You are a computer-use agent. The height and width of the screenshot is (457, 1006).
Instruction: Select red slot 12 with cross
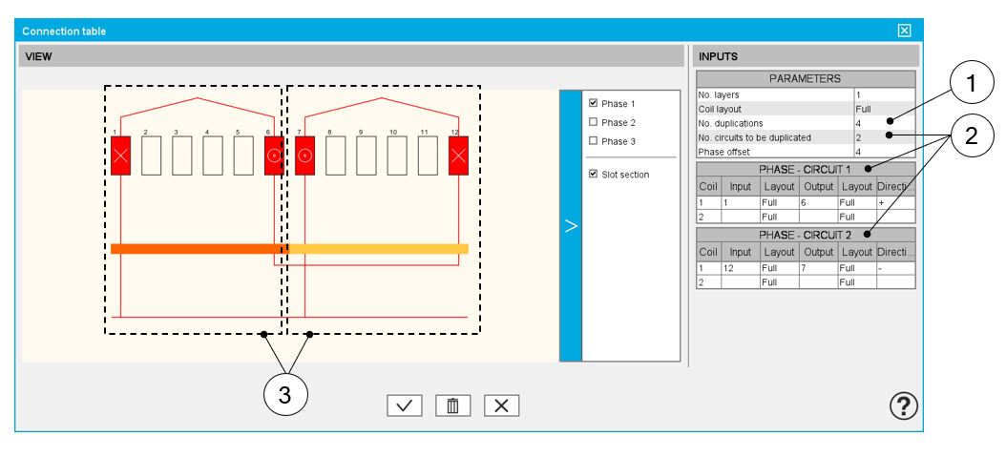[x=458, y=156]
